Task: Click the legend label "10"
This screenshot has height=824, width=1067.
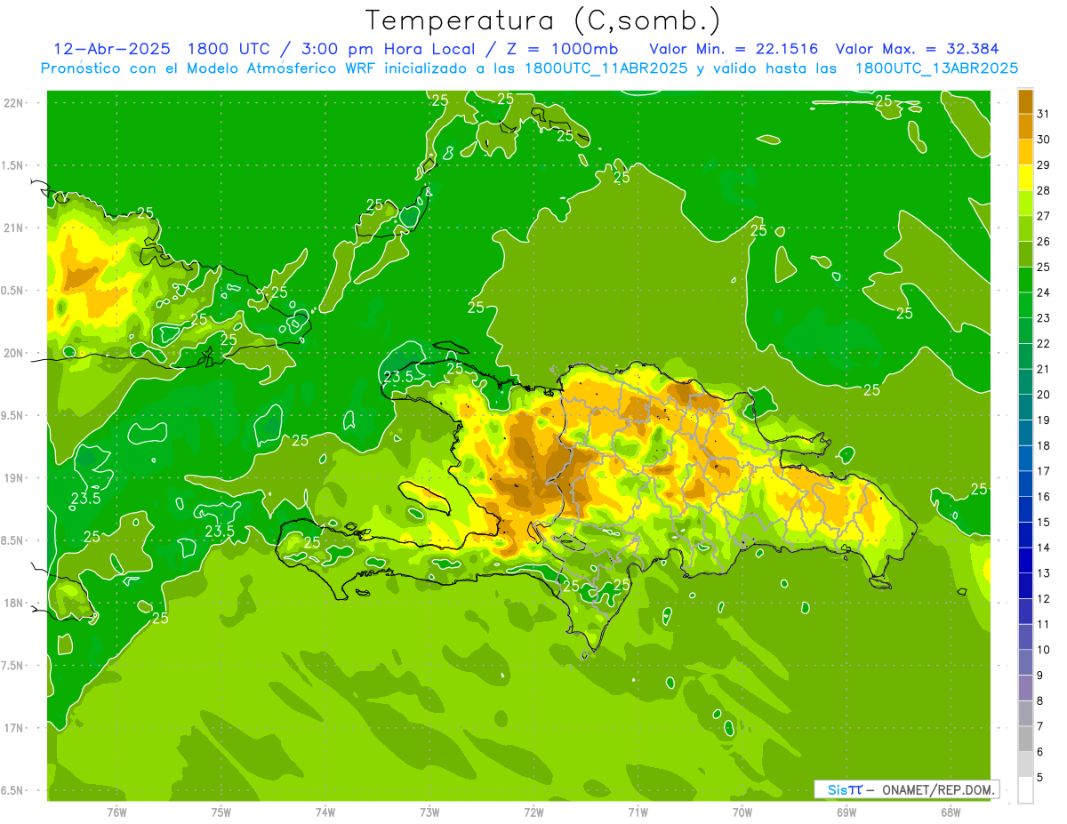Action: (1043, 650)
